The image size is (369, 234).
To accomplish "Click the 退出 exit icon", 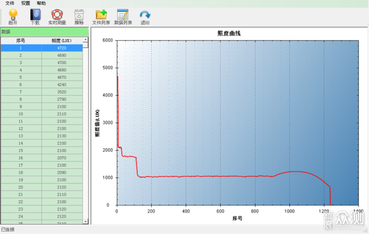I will (x=145, y=17).
